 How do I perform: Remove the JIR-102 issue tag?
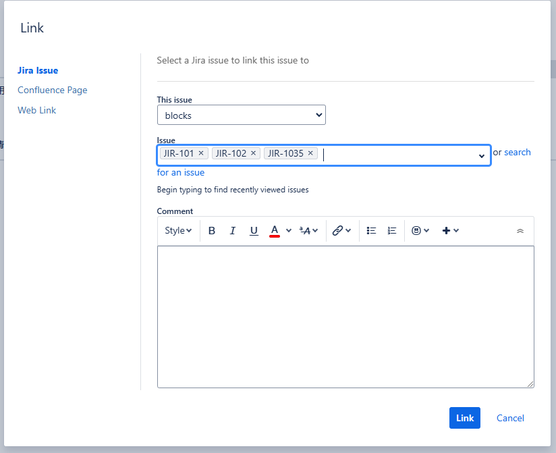253,153
